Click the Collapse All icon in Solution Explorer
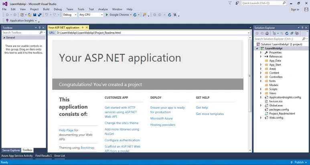310x165 pixels. pyautogui.click(x=292, y=33)
